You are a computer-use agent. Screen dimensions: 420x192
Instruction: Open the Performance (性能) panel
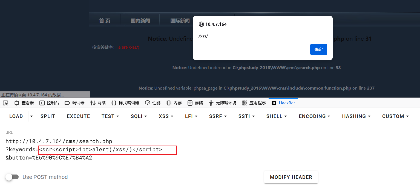click(153, 103)
